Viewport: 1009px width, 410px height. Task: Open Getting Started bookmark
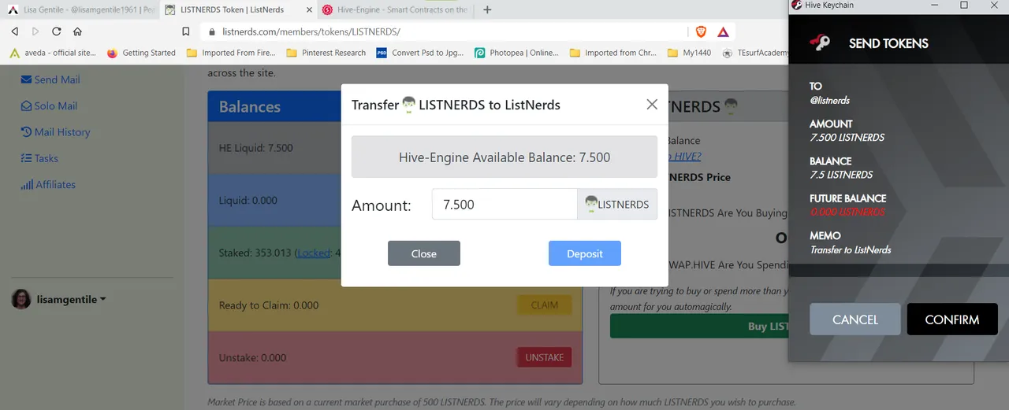[141, 53]
